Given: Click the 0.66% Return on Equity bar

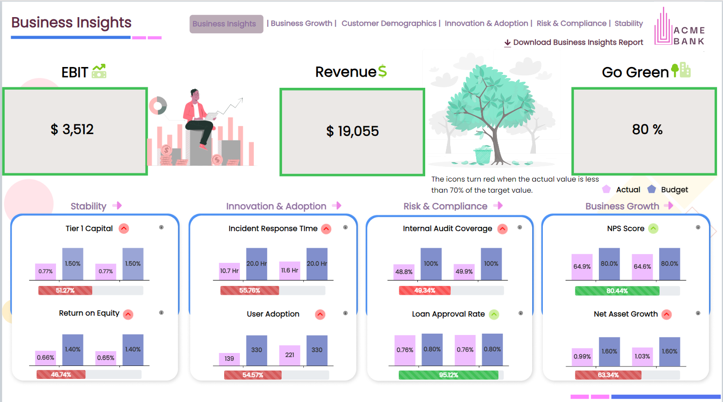Looking at the screenshot, I should [45, 358].
